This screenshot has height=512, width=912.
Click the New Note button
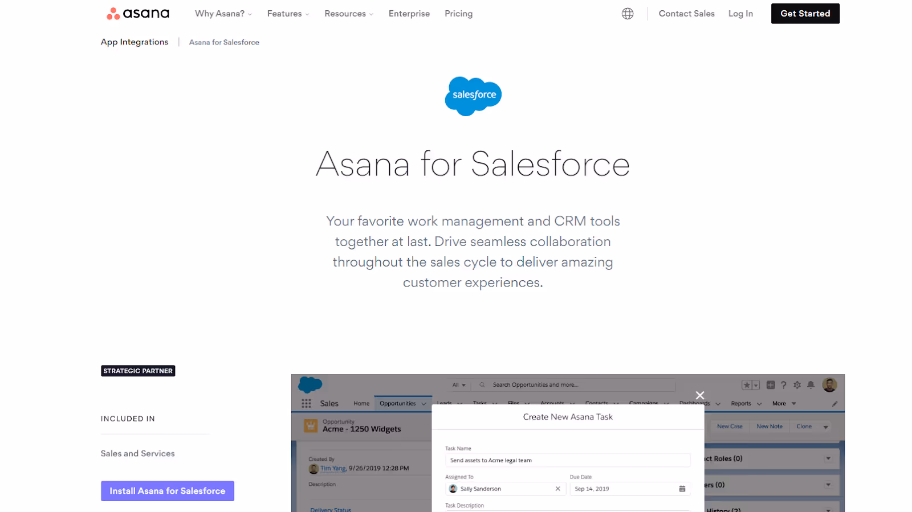[769, 427]
